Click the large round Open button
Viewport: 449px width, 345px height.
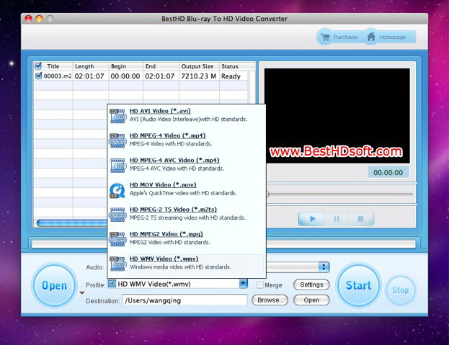[x=54, y=285]
